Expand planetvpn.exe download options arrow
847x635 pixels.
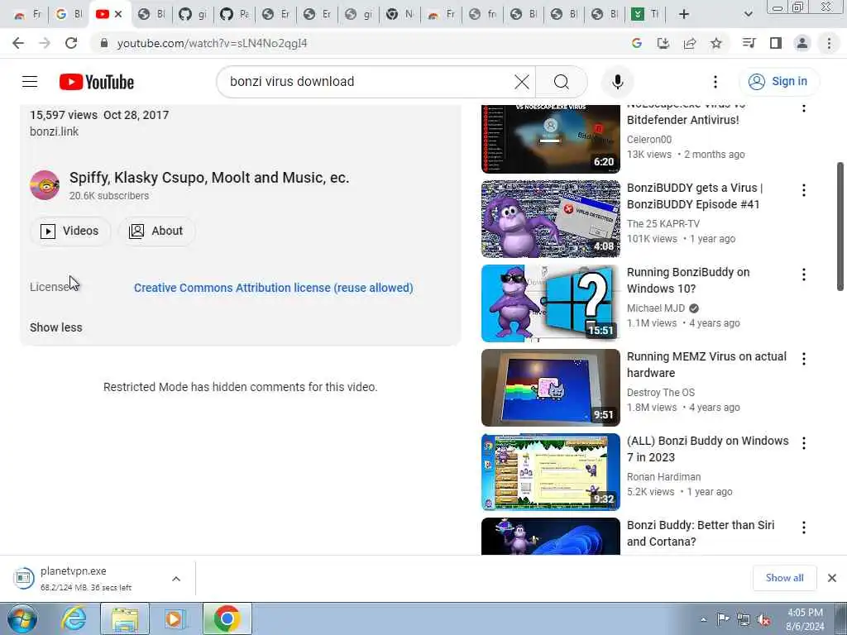coord(176,579)
